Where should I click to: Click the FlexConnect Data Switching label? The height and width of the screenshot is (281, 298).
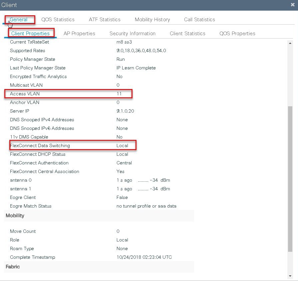(40, 145)
